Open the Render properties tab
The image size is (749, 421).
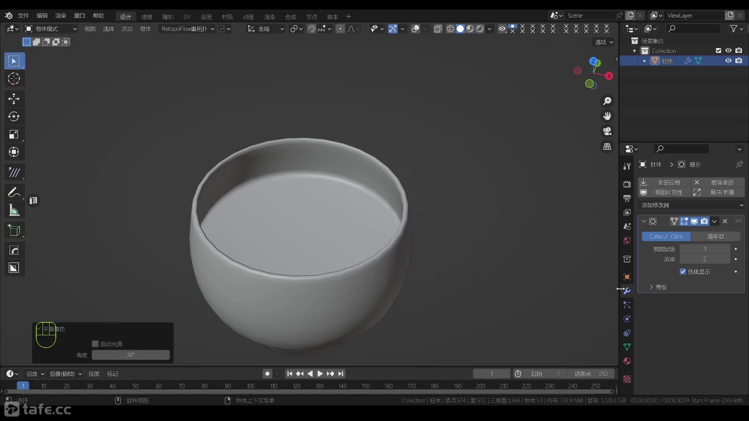pyautogui.click(x=627, y=184)
